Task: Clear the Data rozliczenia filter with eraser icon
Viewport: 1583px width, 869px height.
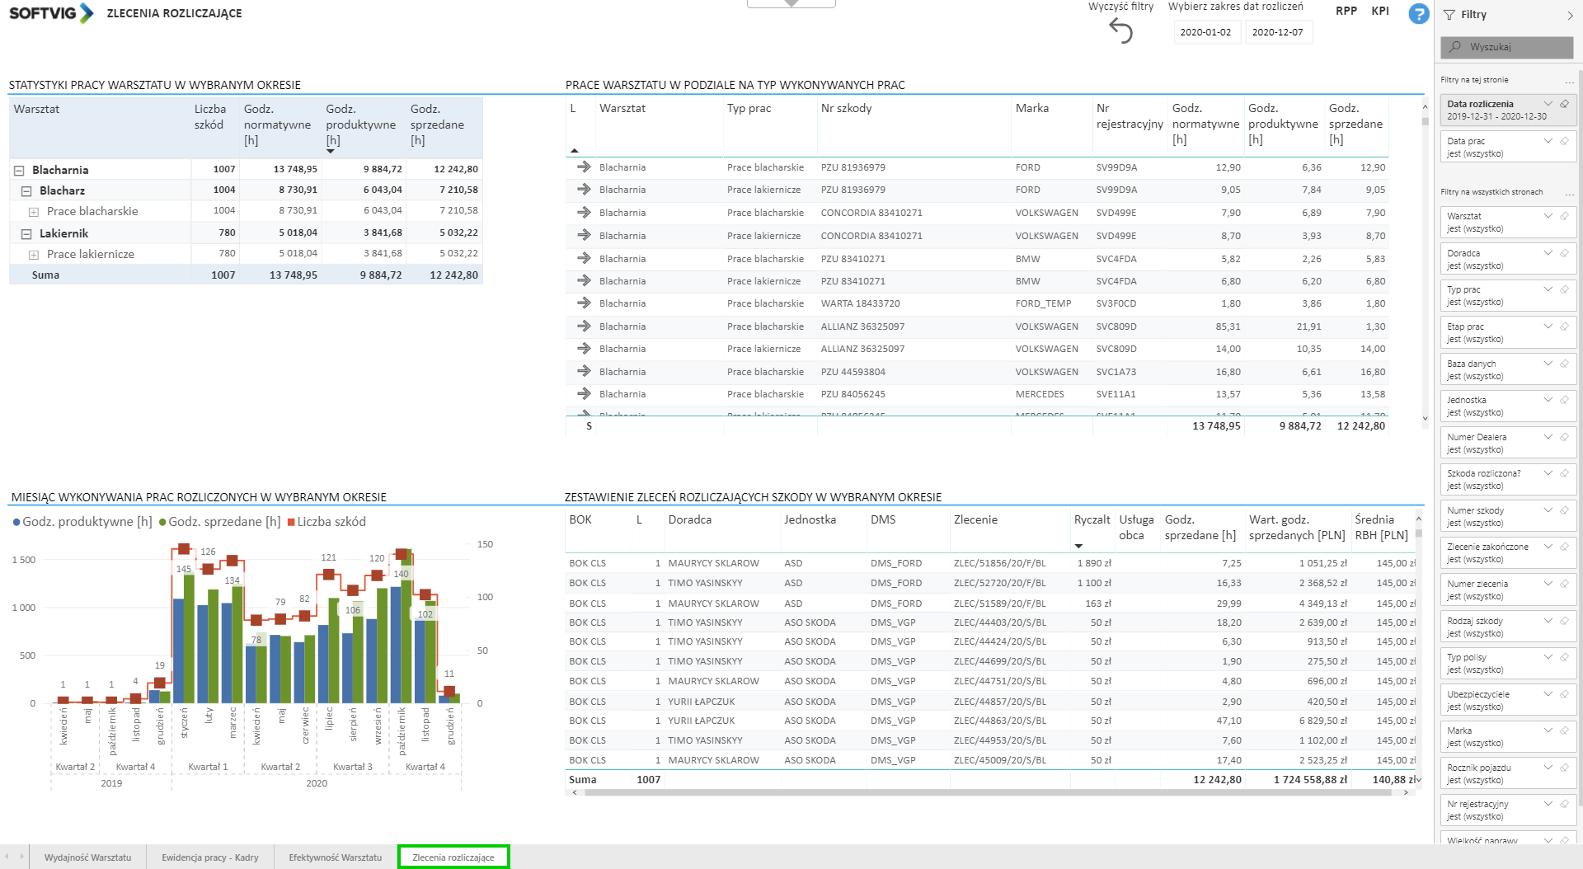Action: point(1564,104)
